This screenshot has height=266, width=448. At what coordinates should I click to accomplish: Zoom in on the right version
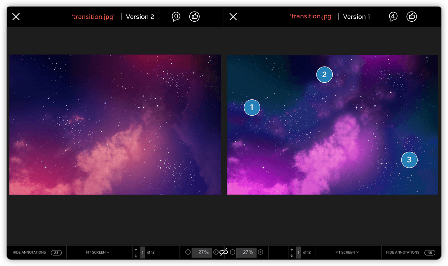(260, 252)
